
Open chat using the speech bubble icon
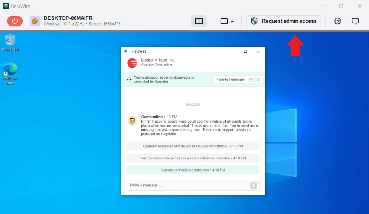click(355, 21)
